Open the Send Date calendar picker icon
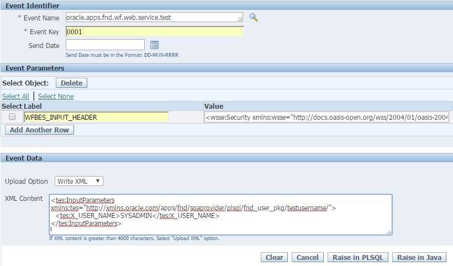 point(155,45)
